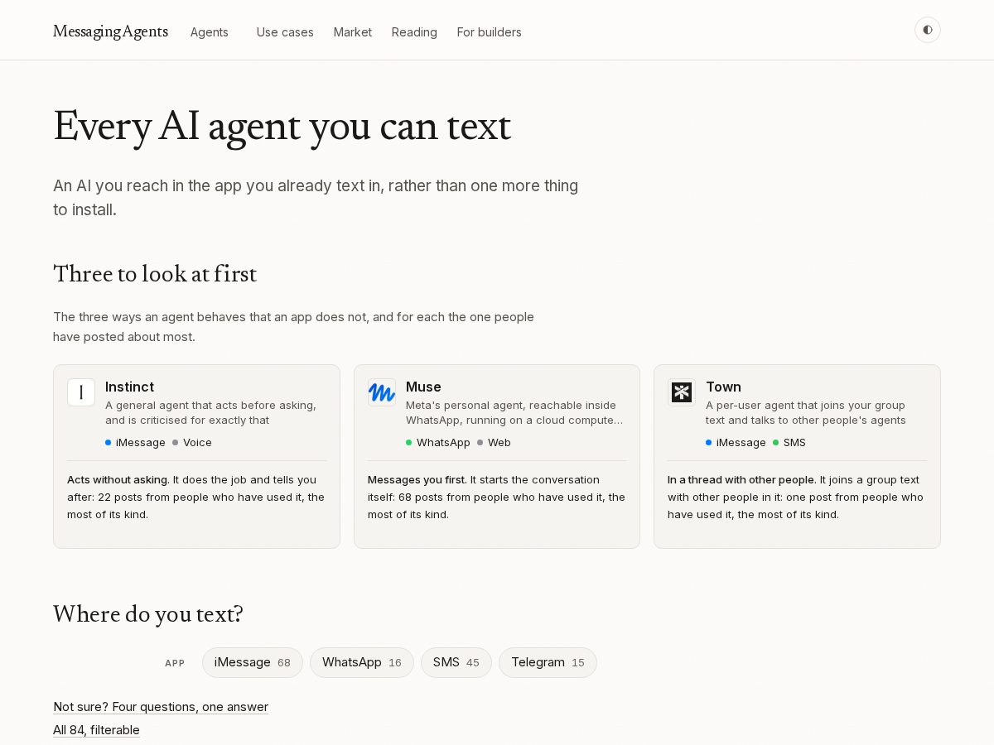The image size is (994, 745).
Task: Open the Muse card title
Action: tap(423, 387)
